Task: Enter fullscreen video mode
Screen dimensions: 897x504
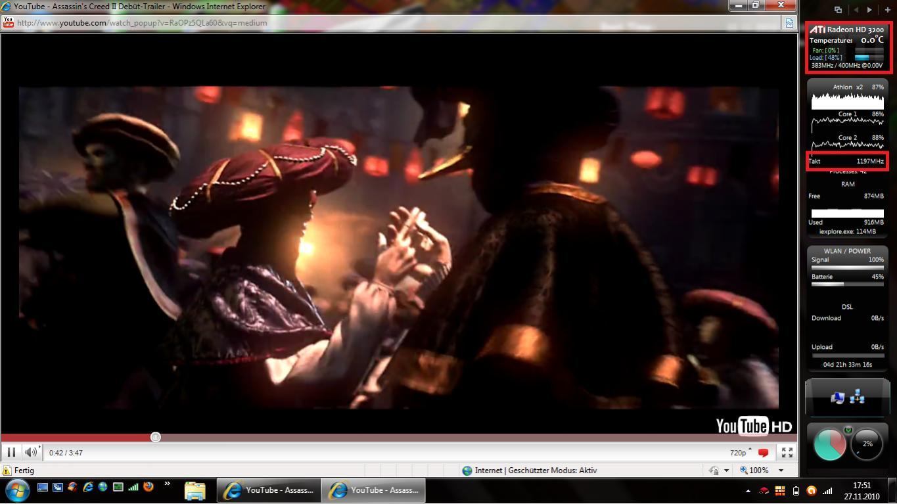Action: click(x=787, y=452)
